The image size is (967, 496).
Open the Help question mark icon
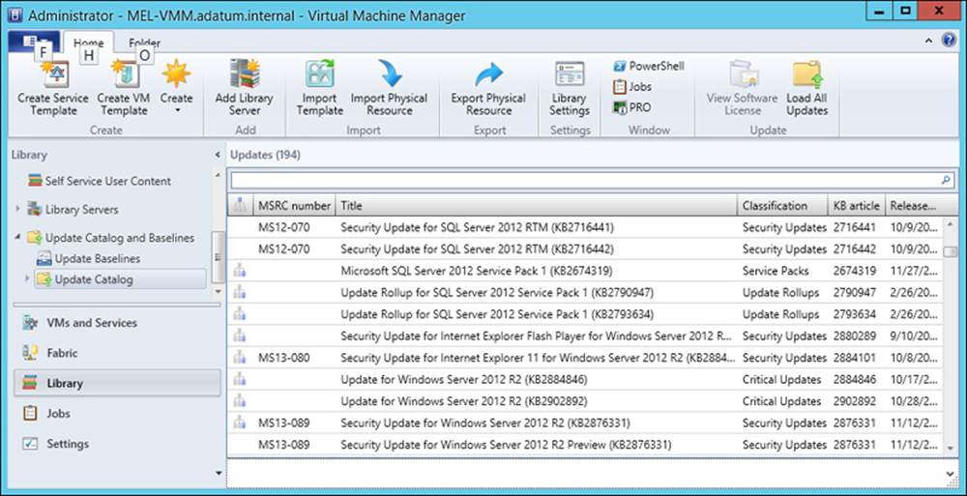pos(950,40)
